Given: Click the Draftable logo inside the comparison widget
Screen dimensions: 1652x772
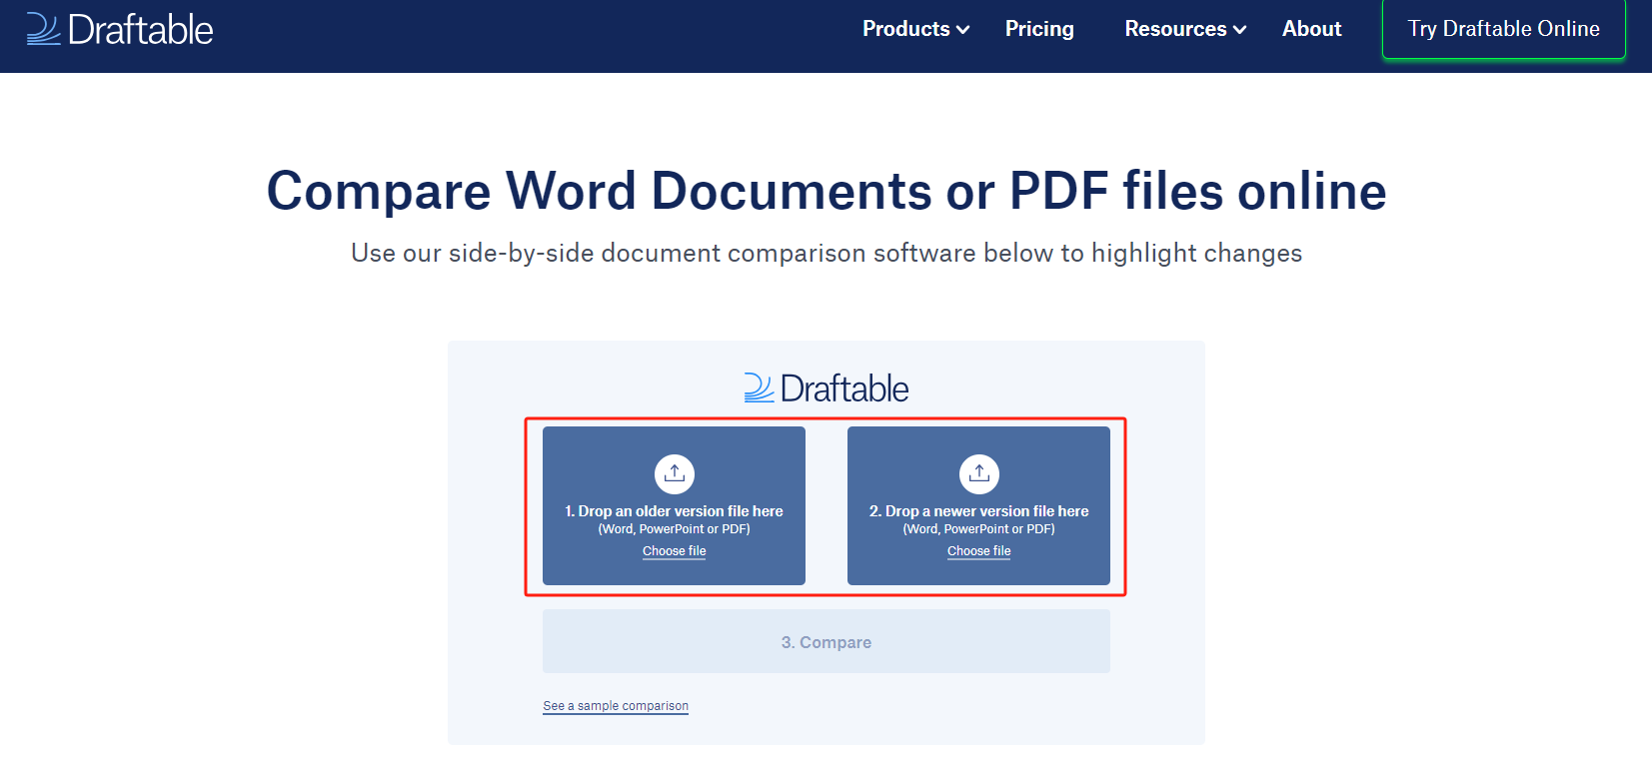Looking at the screenshot, I should tap(826, 388).
